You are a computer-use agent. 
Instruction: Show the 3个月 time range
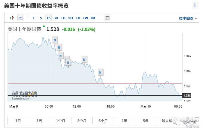(x=82, y=121)
